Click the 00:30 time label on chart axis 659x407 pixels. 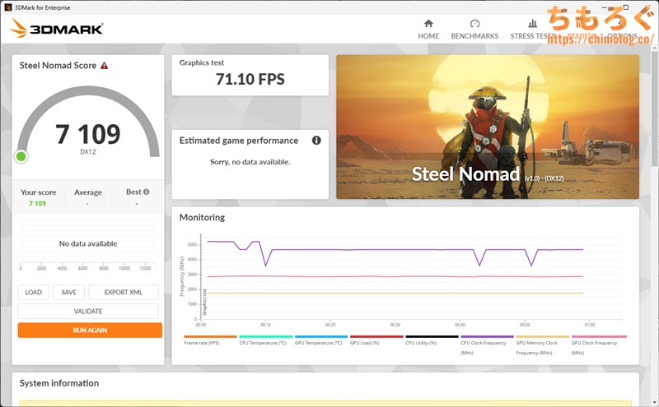[395, 325]
